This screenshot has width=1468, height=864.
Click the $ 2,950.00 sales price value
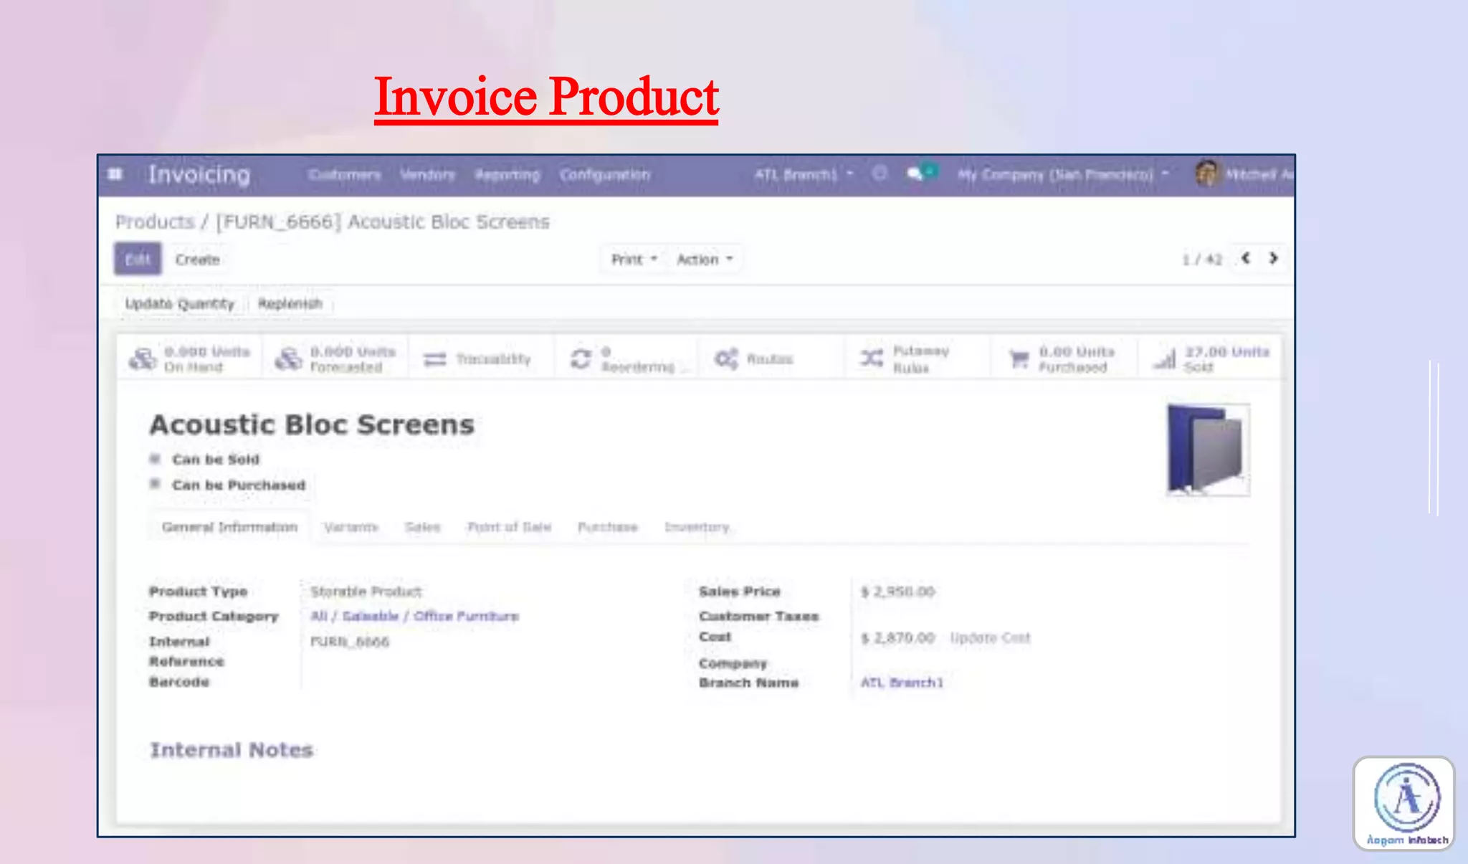tap(897, 592)
